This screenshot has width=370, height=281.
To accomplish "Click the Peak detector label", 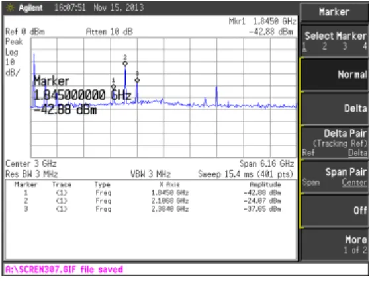I will click(14, 42).
